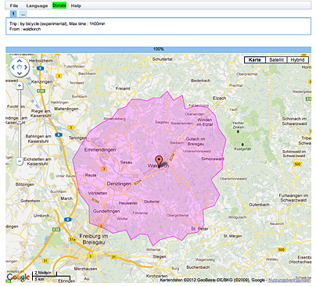
Task: Click the red Waldkirch location marker
Action: tap(159, 162)
